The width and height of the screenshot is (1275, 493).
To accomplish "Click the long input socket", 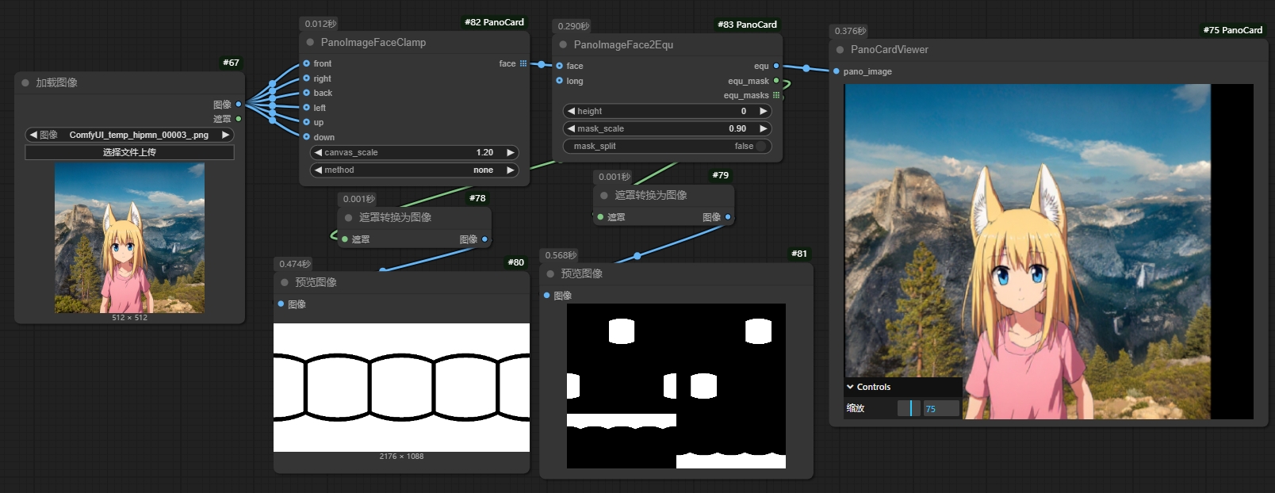I will [559, 80].
